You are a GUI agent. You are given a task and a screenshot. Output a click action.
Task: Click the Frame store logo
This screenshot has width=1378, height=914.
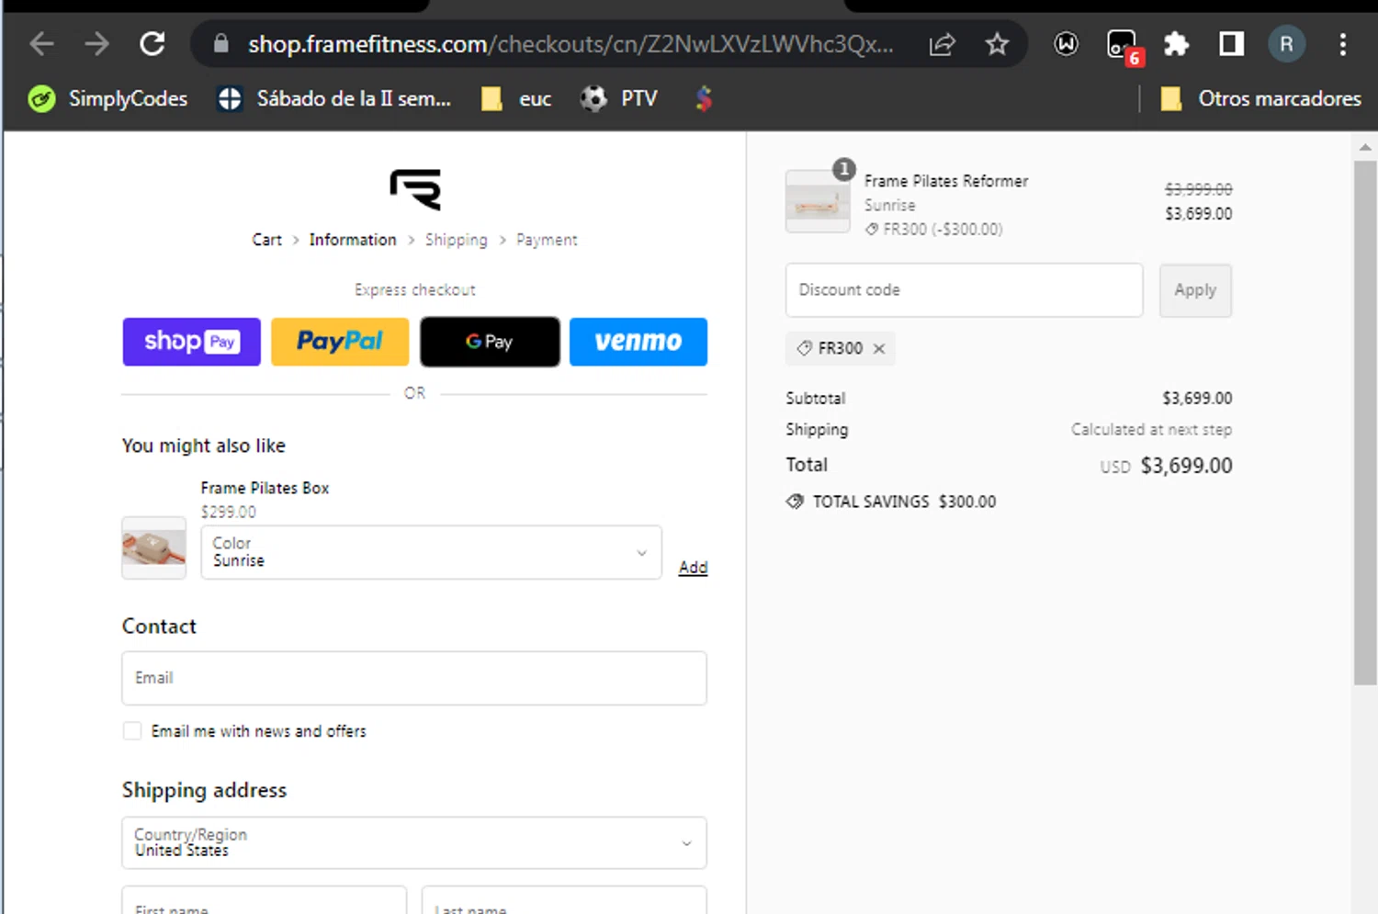tap(415, 189)
